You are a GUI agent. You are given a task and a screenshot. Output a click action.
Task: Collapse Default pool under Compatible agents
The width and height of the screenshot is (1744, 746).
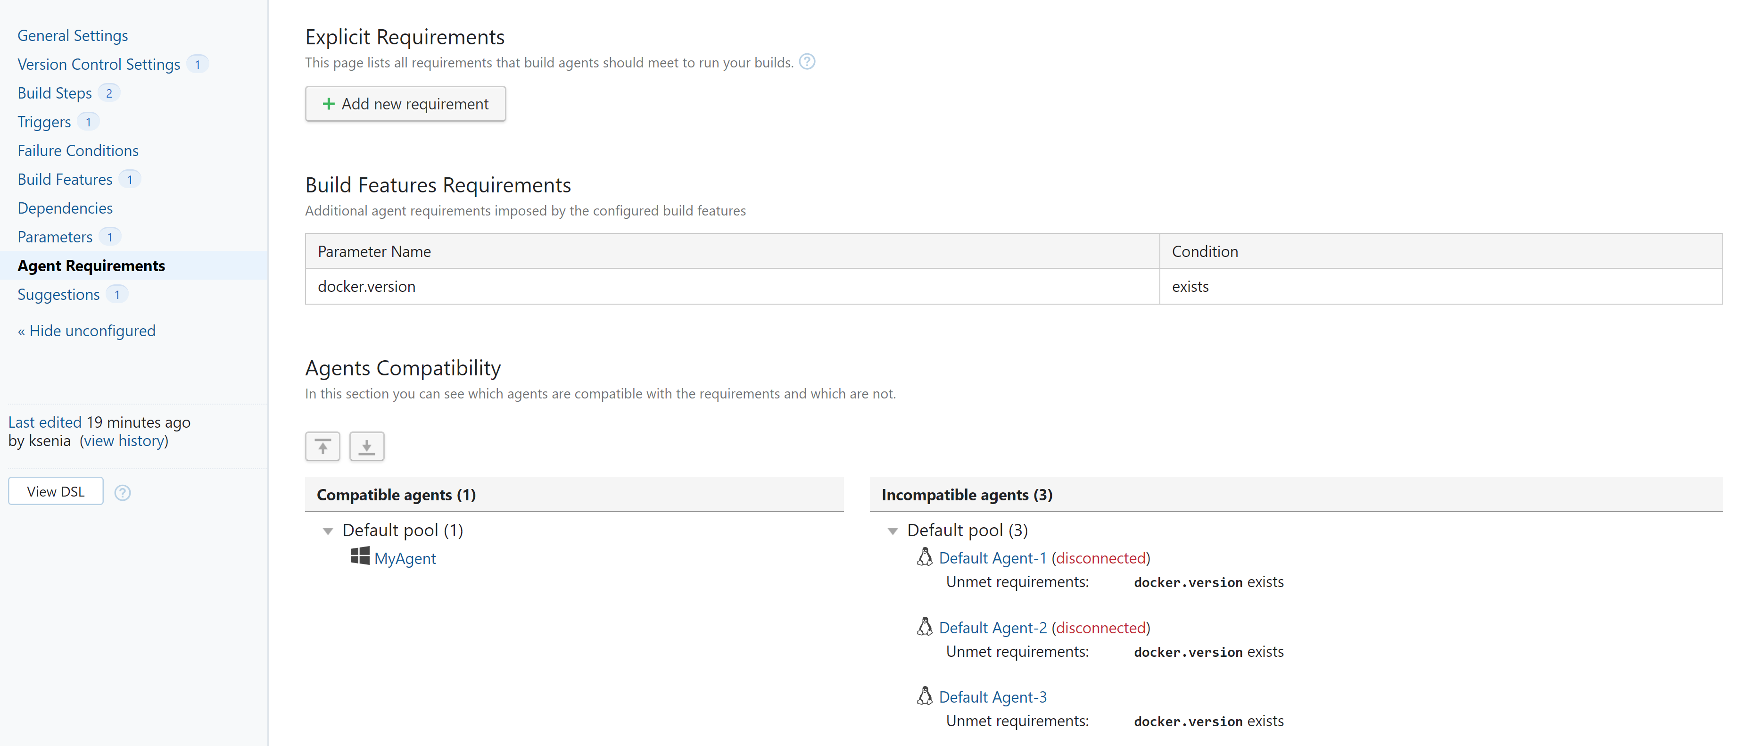pyautogui.click(x=328, y=531)
